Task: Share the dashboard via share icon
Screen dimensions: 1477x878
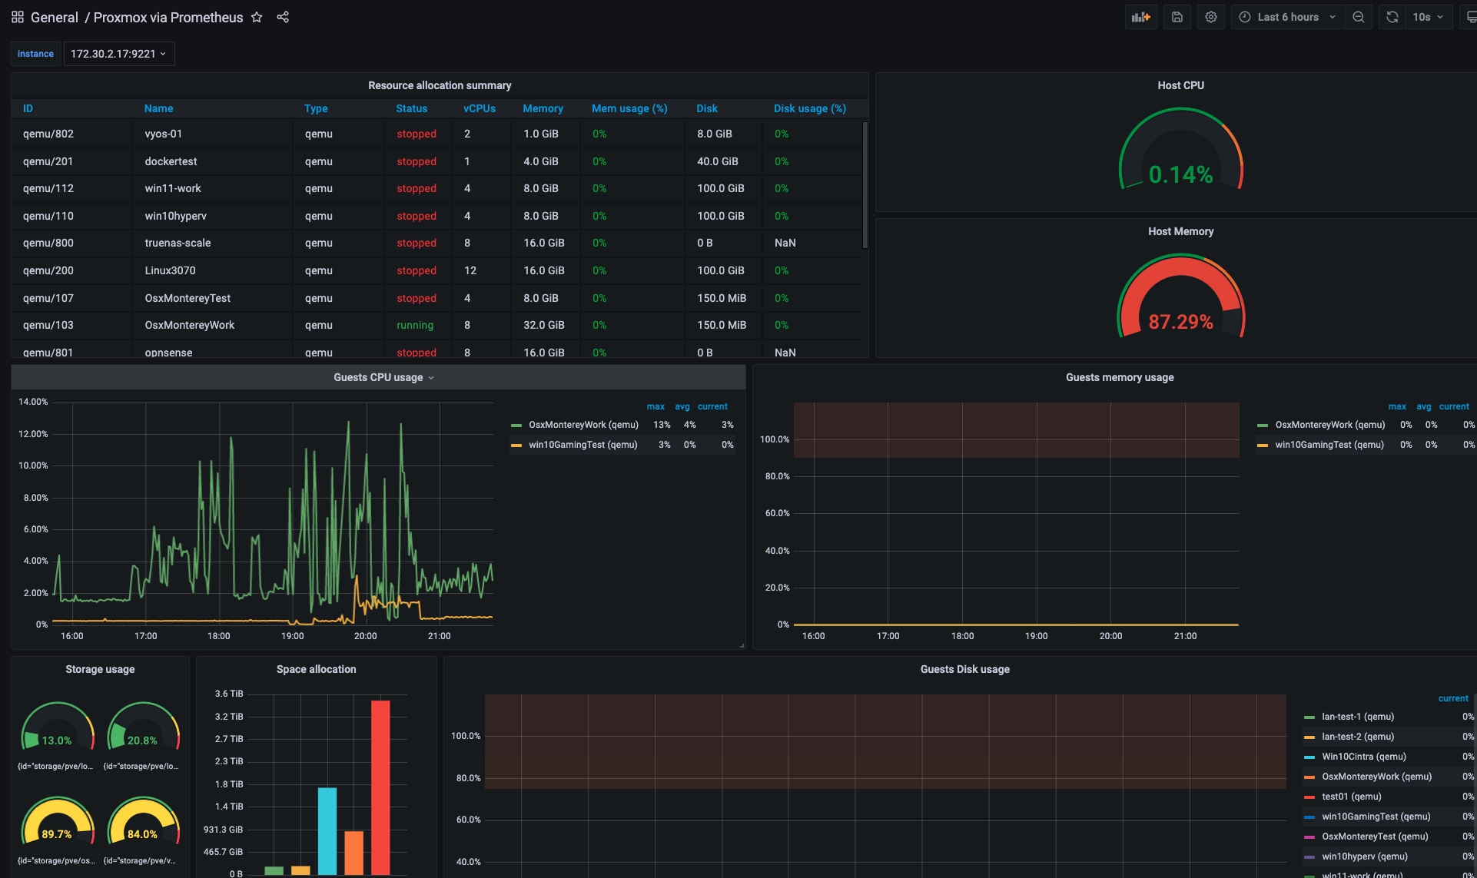Action: click(x=283, y=17)
